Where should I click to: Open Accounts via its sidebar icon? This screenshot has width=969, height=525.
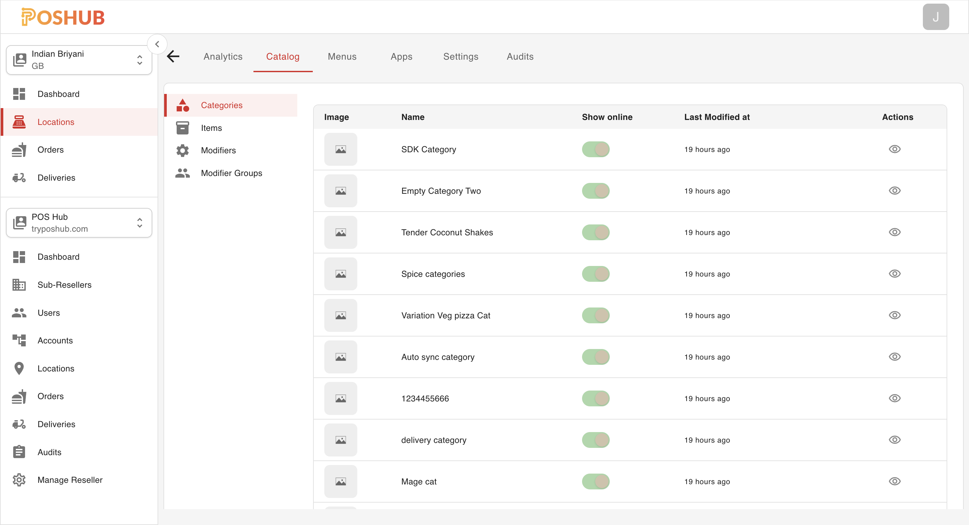coord(19,340)
